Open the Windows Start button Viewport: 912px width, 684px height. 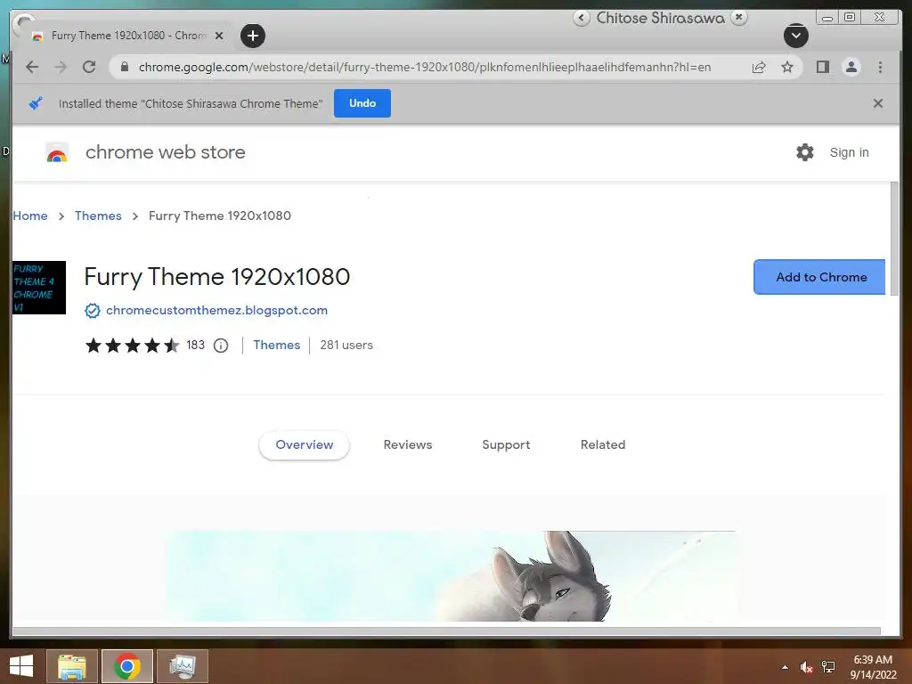[x=21, y=666]
